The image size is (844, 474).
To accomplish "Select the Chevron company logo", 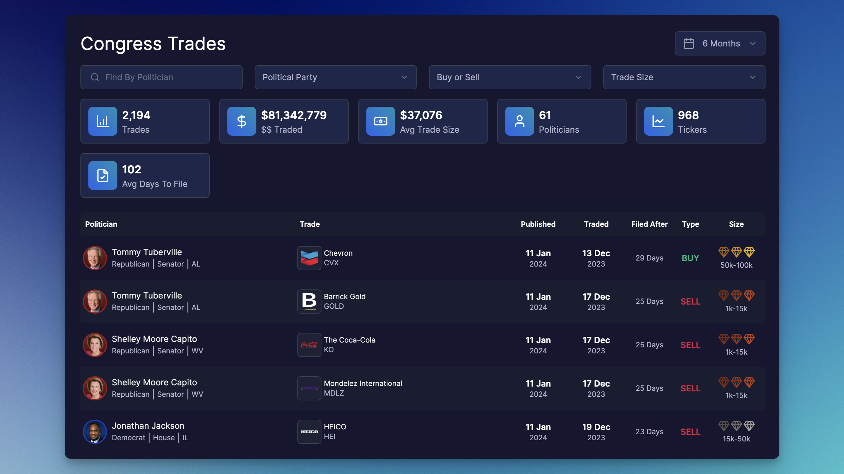I will [x=309, y=258].
